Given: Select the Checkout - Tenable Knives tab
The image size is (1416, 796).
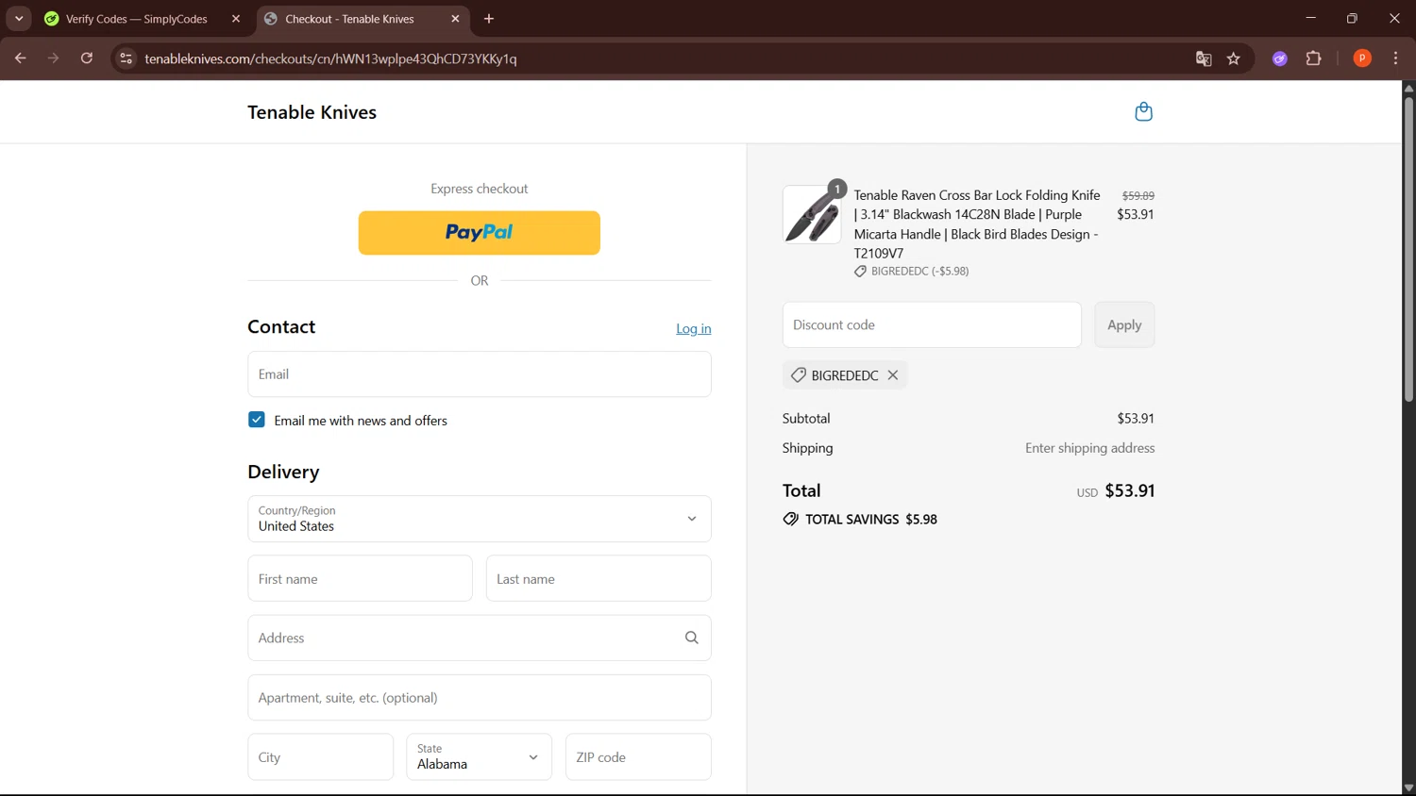Looking at the screenshot, I should point(349,19).
